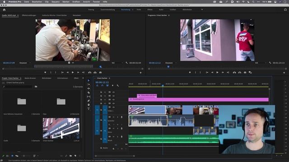Open the Source monitor playback resolution dropdown

click(117, 63)
